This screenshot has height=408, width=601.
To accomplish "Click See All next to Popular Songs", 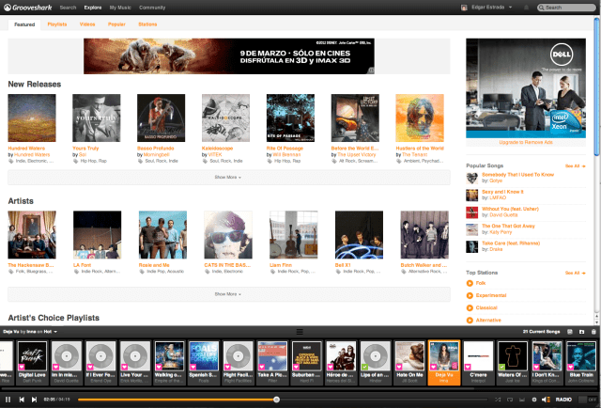I will click(574, 165).
